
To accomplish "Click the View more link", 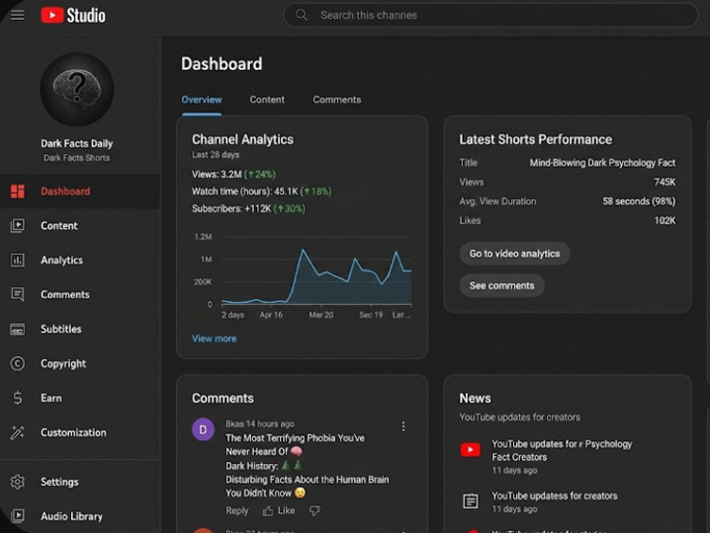I will (x=214, y=339).
